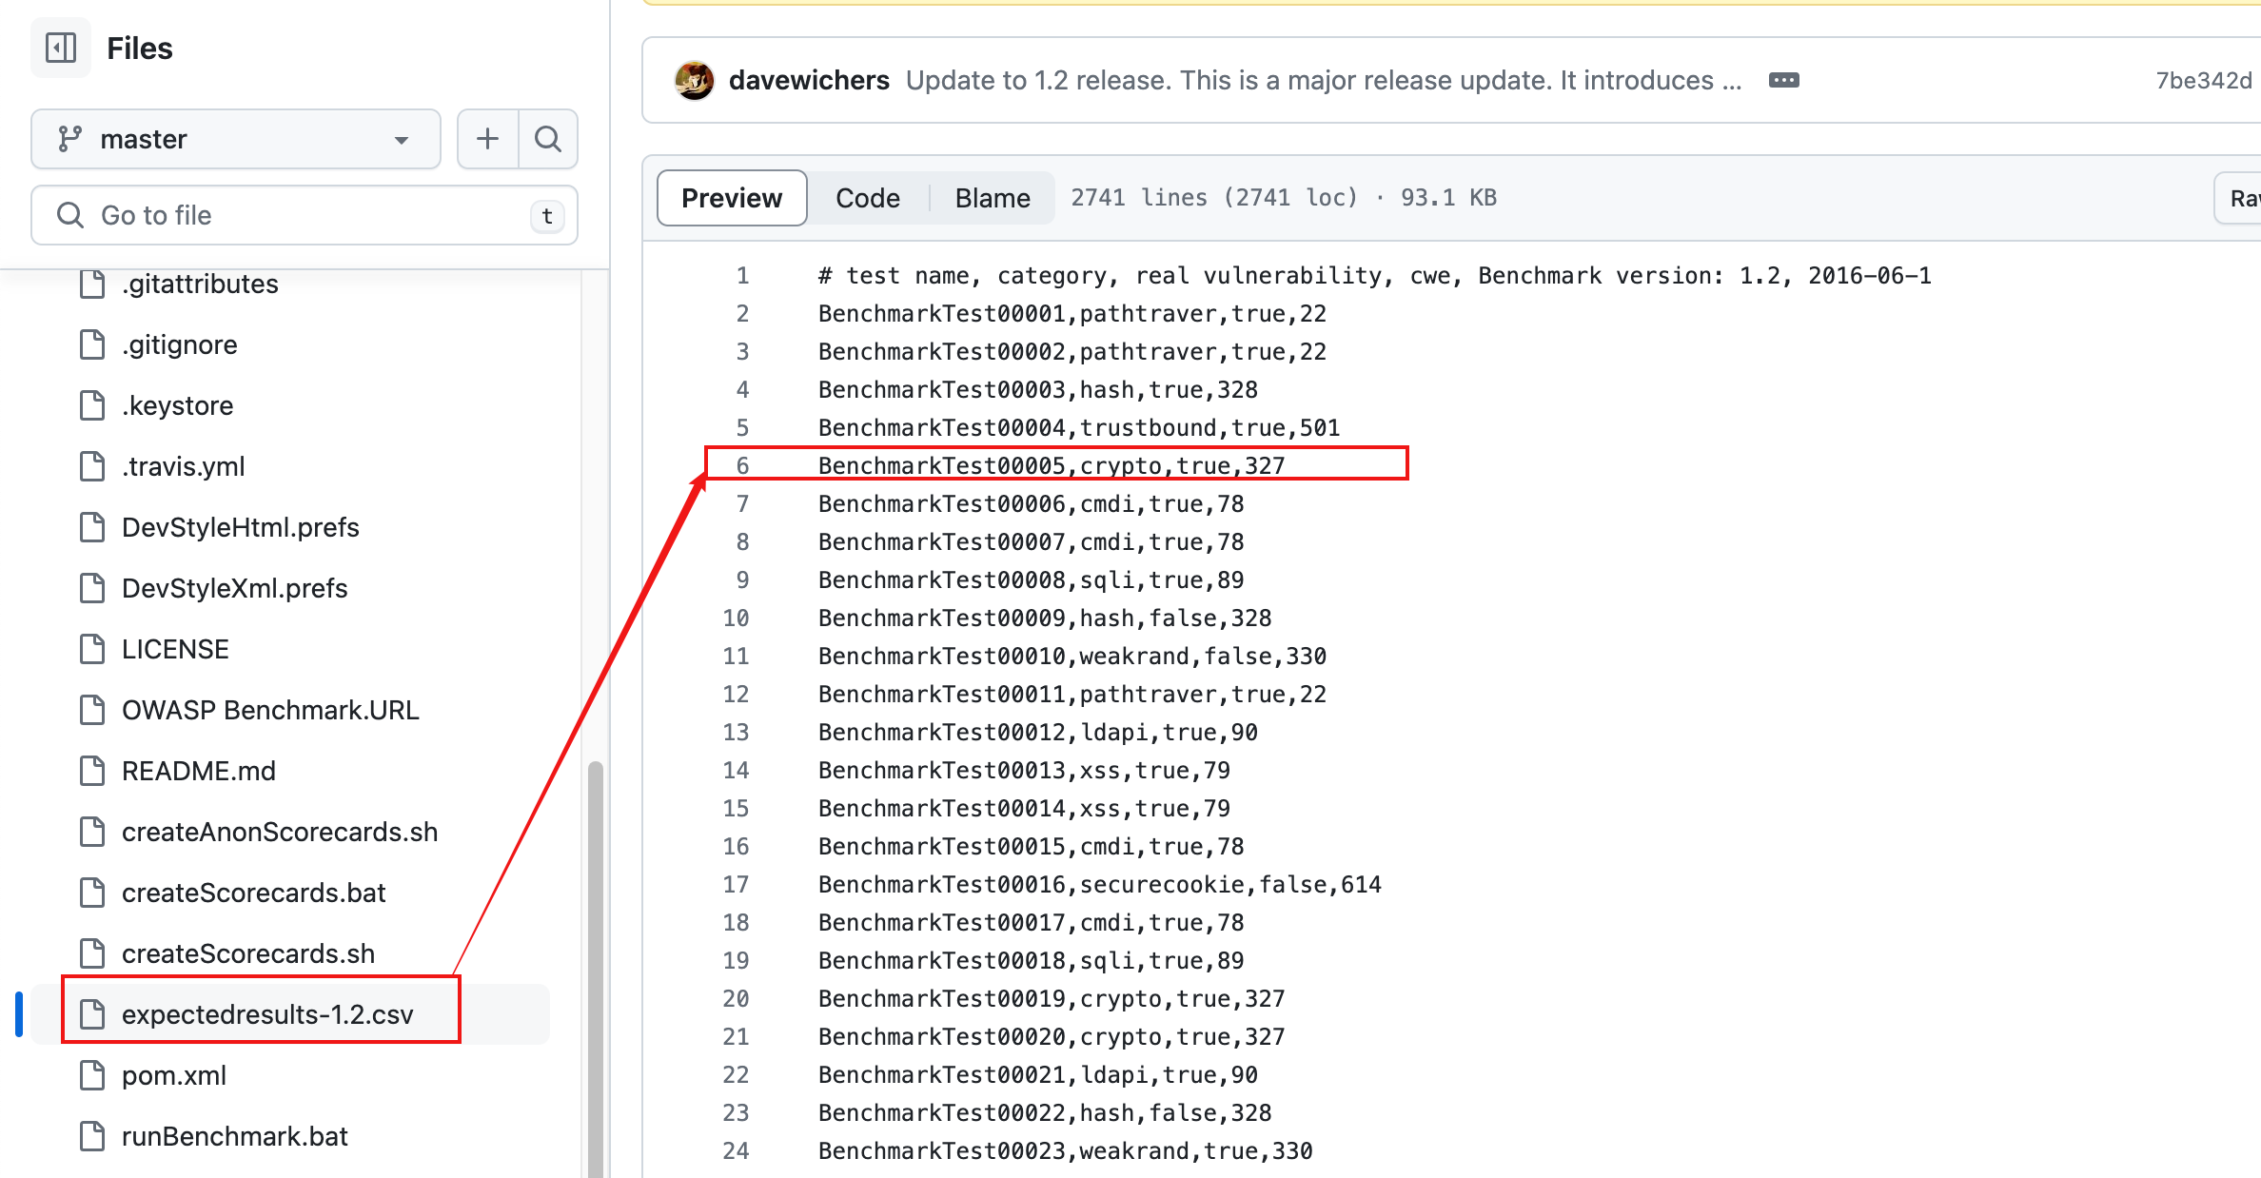Collapse the file tree side panel icon
The height and width of the screenshot is (1178, 2261).
61,48
